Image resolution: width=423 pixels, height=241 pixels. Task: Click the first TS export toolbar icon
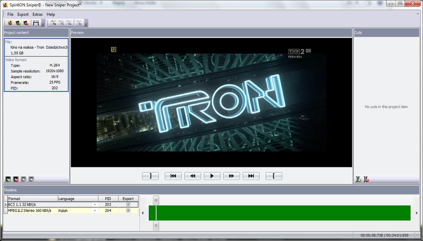(53, 23)
